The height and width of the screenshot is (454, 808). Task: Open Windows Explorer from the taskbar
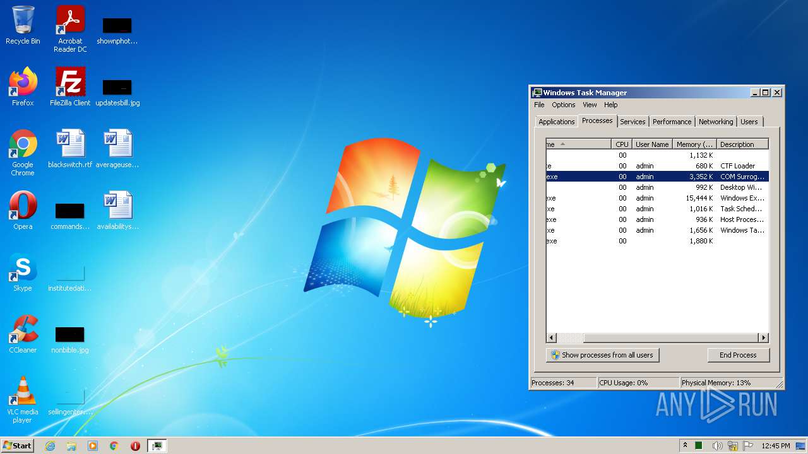[71, 446]
